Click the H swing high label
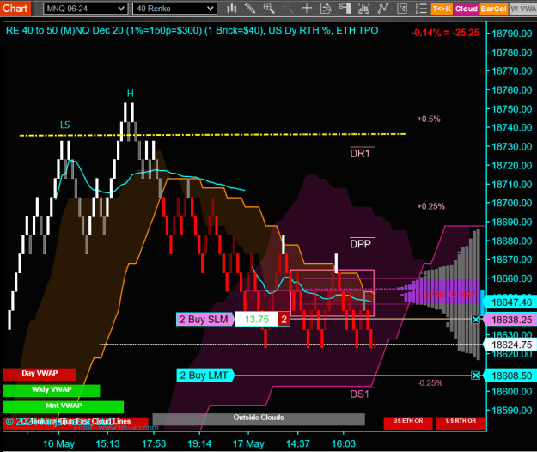 click(131, 93)
